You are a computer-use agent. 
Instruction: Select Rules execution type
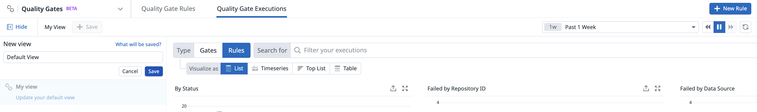coord(236,51)
